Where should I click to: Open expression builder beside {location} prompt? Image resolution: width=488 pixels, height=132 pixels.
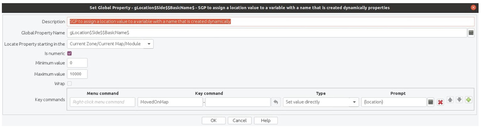click(x=431, y=102)
